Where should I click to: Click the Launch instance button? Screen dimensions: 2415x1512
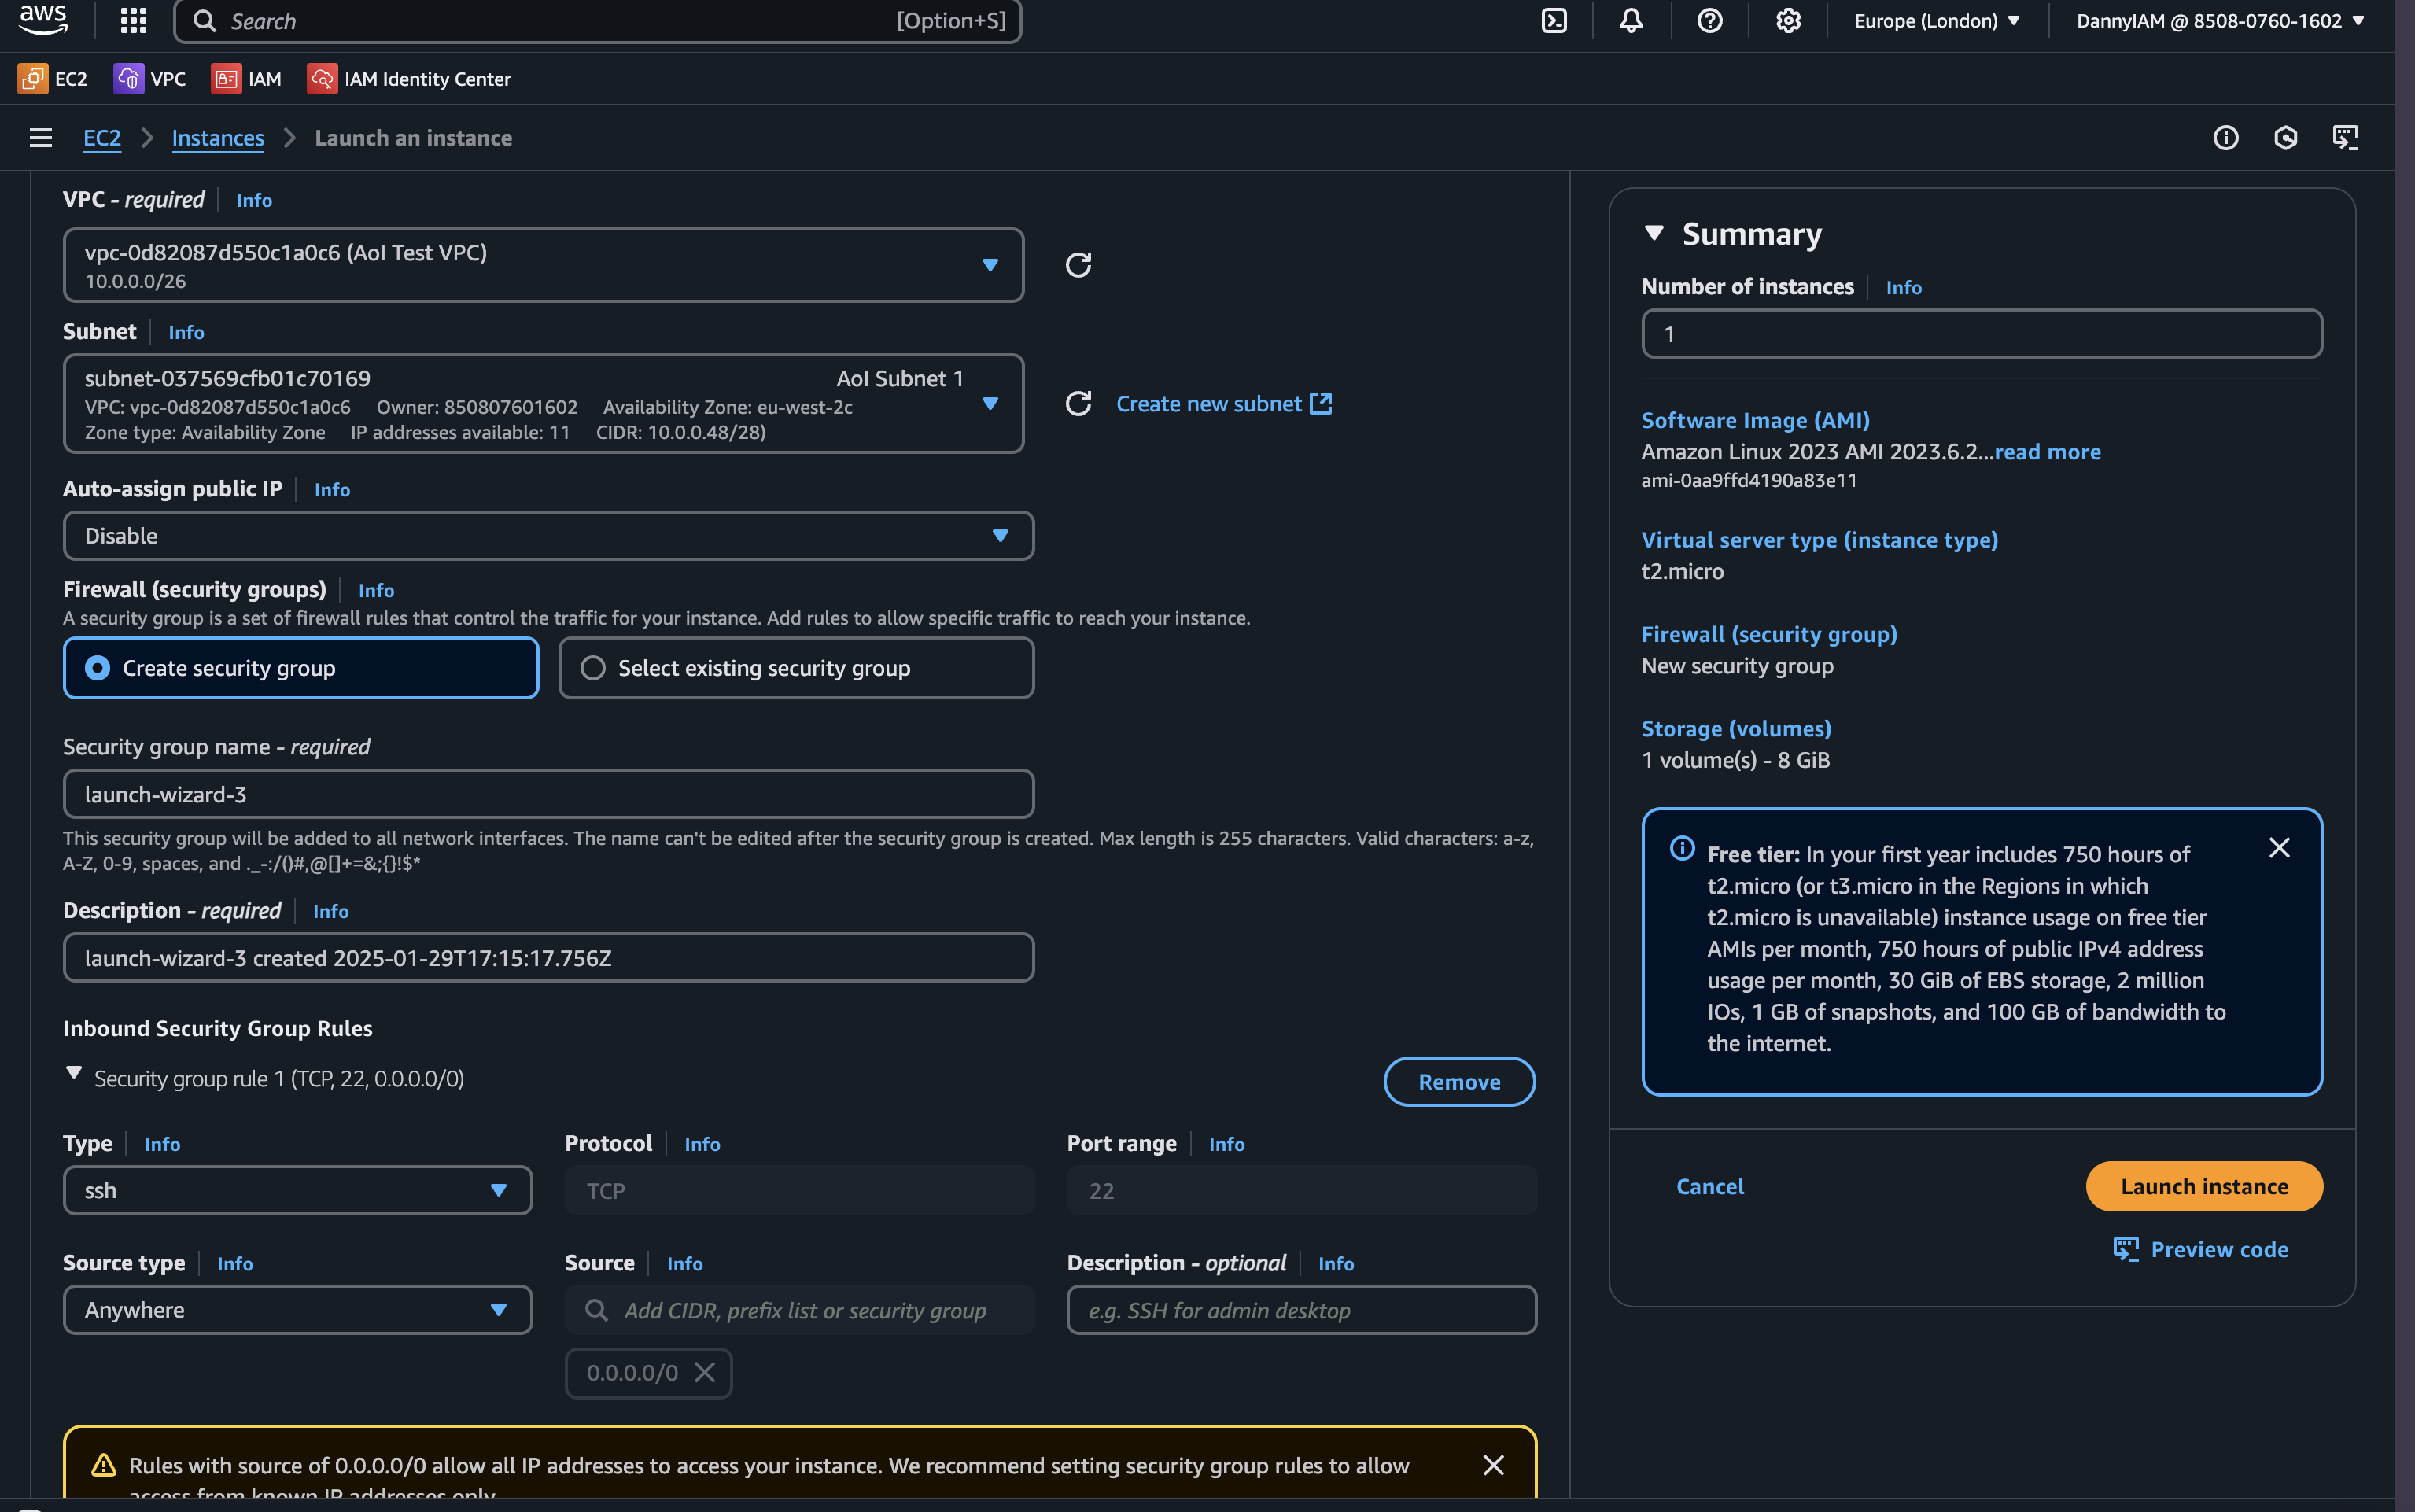pos(2203,1186)
